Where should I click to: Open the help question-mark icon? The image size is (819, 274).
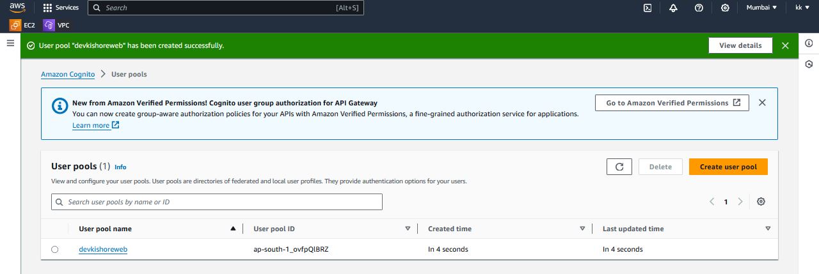(x=699, y=8)
